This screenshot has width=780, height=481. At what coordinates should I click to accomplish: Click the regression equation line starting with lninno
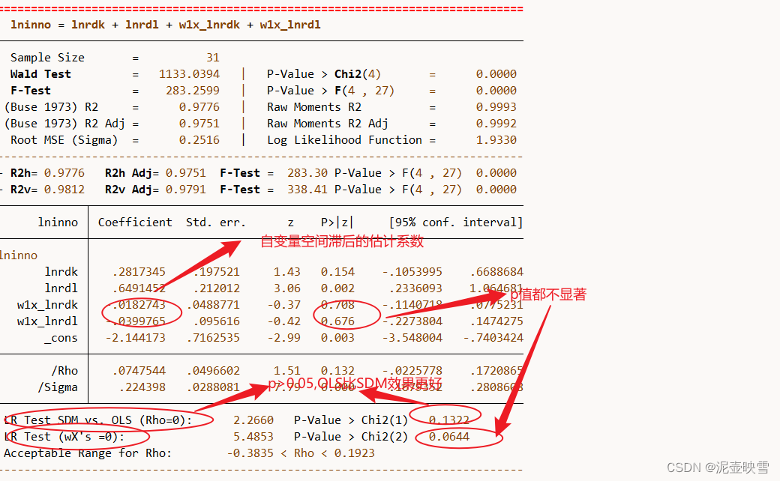[166, 25]
